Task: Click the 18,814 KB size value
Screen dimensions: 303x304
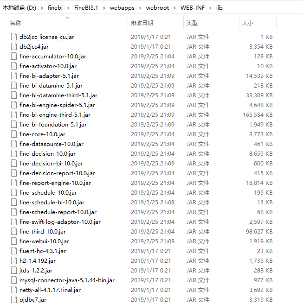Action: (259, 183)
